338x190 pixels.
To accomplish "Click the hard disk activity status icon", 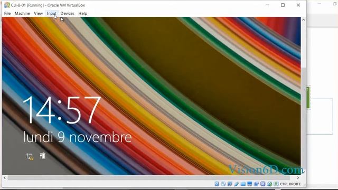I will coord(217,184).
